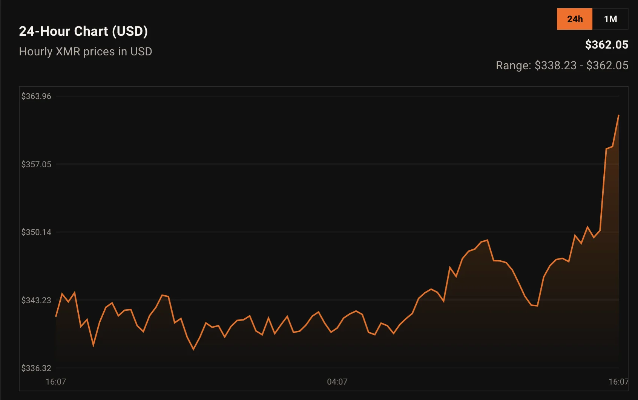
Task: Click the first data point of price line
Action: 56,316
